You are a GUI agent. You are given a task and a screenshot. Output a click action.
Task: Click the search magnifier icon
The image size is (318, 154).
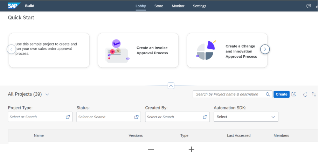268,94
